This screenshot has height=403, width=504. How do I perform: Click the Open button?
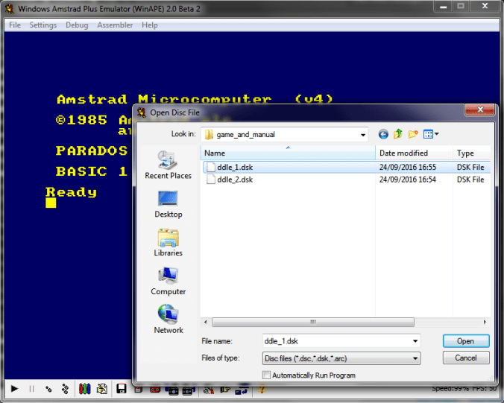466,341
